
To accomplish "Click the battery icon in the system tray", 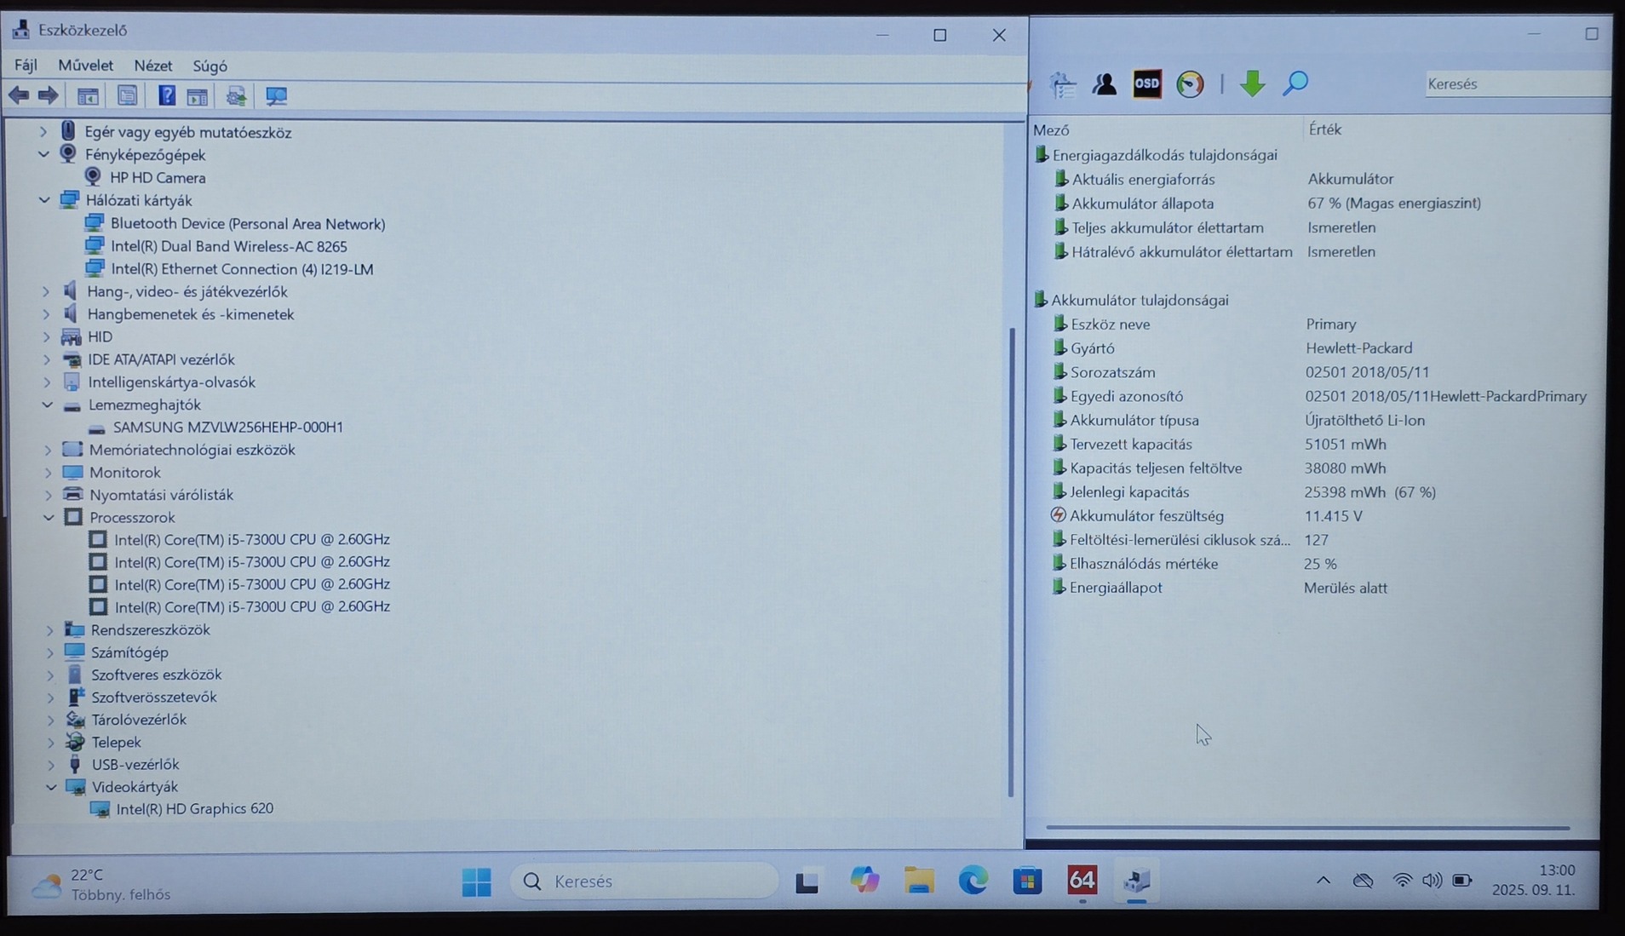I will [1462, 881].
